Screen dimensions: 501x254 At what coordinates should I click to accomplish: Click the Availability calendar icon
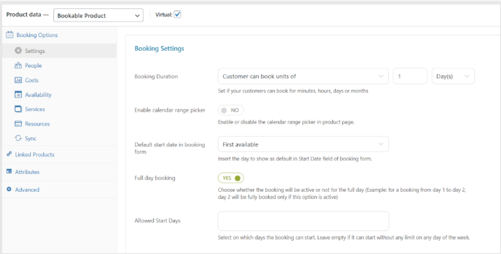click(x=18, y=94)
